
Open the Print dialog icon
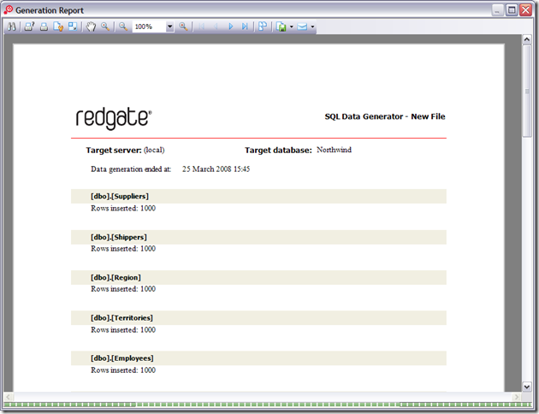29,27
